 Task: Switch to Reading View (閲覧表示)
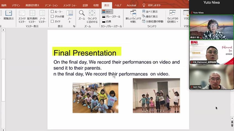coord(9,15)
